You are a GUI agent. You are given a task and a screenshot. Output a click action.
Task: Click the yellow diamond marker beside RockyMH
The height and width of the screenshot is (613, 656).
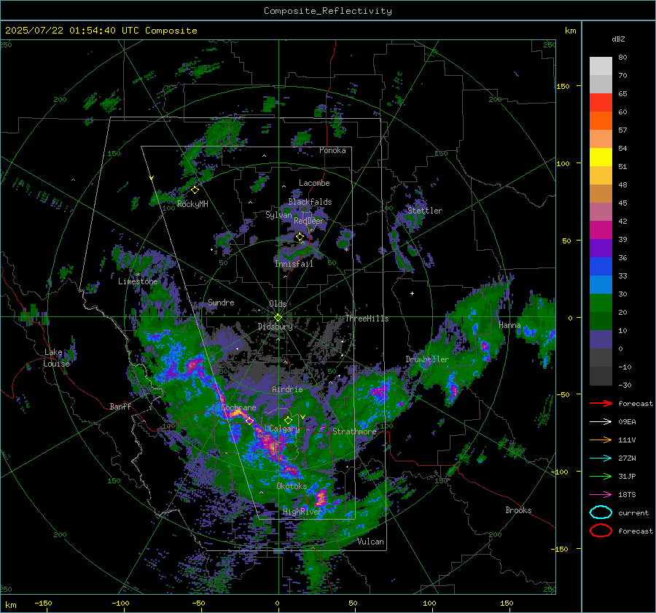[x=195, y=190]
